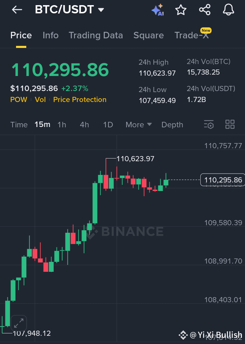Screen dimensions: 245x344
Task: Set a price alert with the bell icon
Action: tap(229, 10)
